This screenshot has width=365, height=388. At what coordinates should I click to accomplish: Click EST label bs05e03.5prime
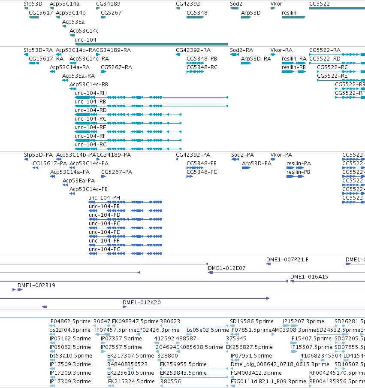(x=208, y=330)
